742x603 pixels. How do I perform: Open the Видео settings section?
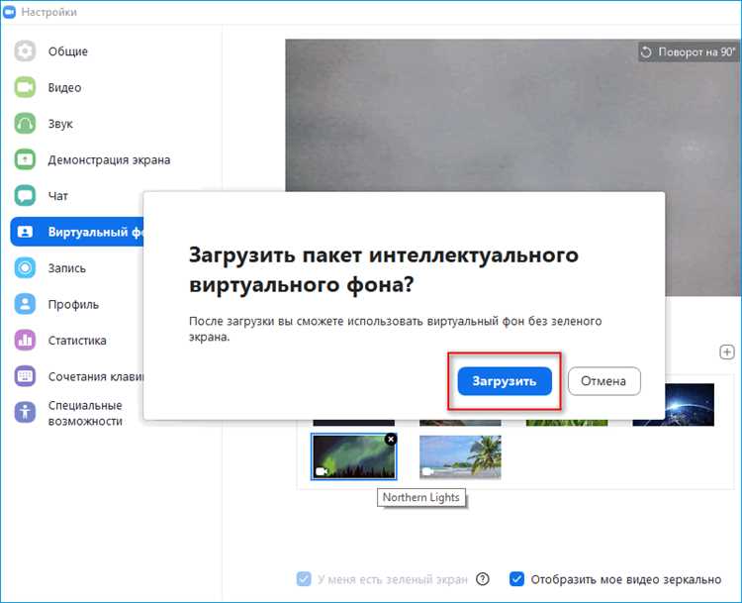pyautogui.click(x=65, y=87)
